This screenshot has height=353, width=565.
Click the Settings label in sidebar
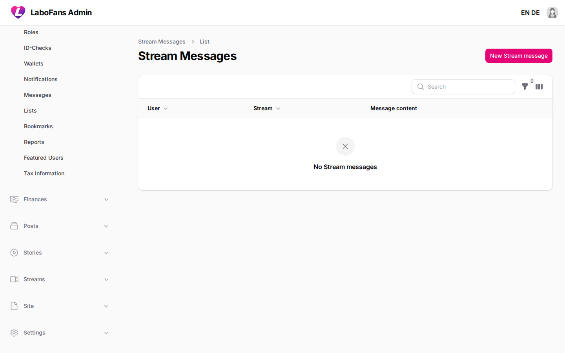tap(35, 333)
